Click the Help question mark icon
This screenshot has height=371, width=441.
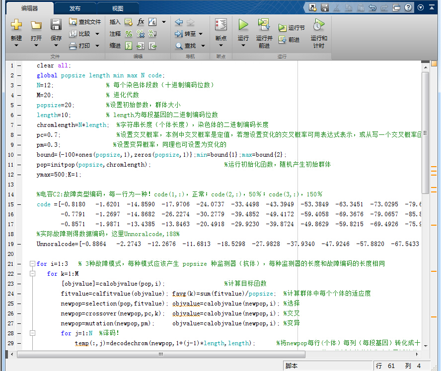(x=408, y=7)
